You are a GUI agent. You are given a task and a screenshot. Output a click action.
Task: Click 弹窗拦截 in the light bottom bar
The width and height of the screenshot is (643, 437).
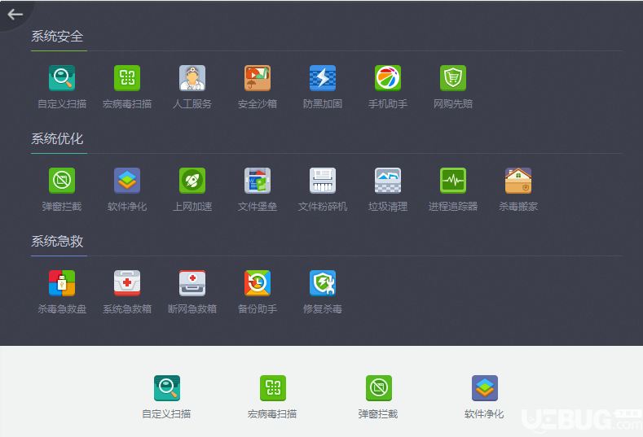click(378, 388)
